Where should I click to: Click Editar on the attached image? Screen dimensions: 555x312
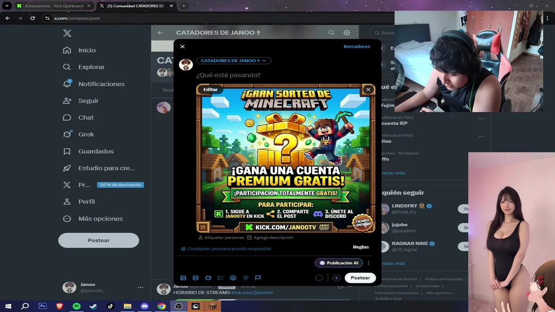pyautogui.click(x=210, y=89)
